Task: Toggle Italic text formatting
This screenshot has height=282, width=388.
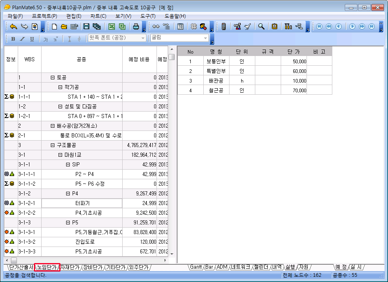Action: 22,39
